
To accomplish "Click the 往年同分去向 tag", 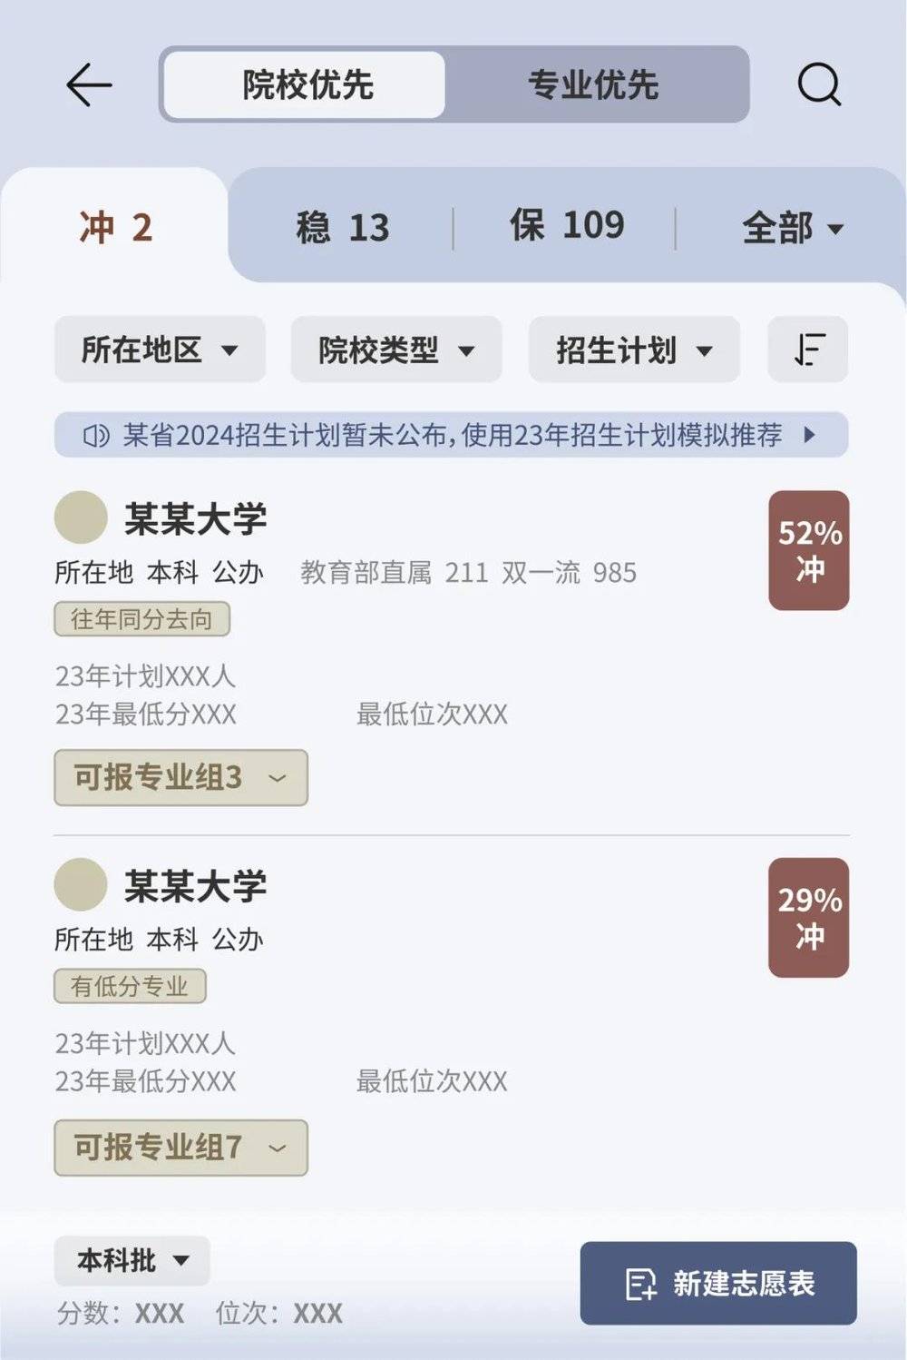I will 141,619.
